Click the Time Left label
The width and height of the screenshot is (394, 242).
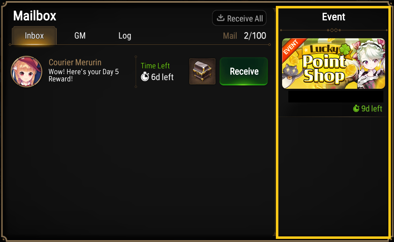click(x=155, y=66)
